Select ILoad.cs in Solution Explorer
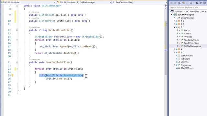 pos(188,34)
